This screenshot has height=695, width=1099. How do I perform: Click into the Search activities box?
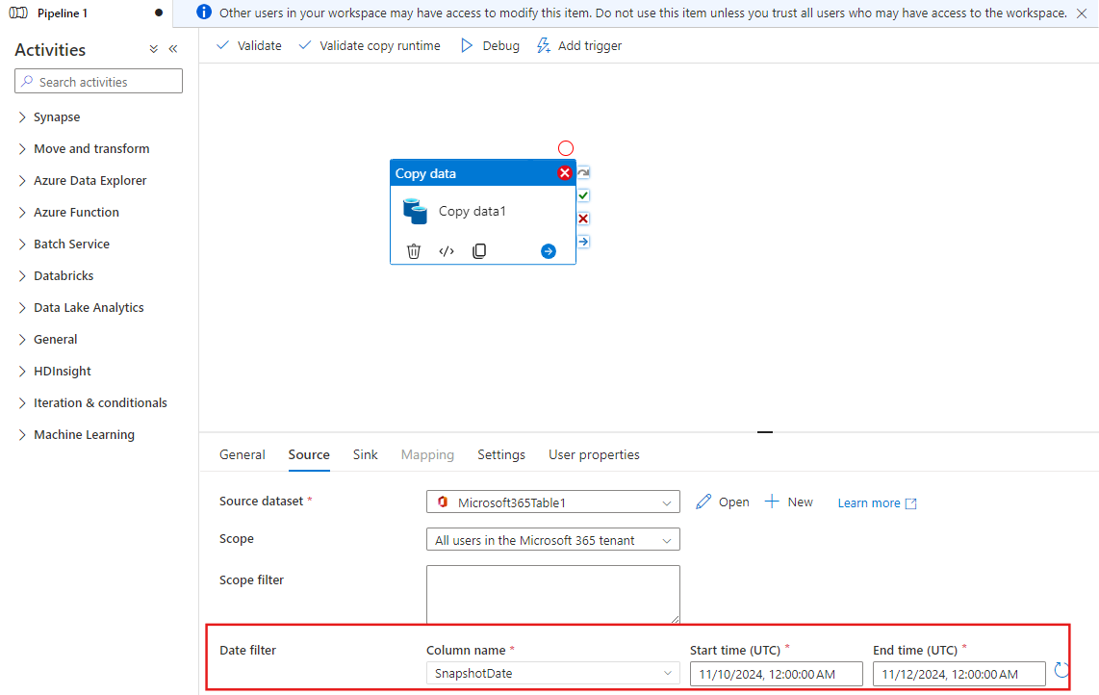point(98,82)
